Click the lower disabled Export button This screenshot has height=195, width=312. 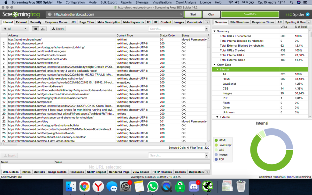9,155
